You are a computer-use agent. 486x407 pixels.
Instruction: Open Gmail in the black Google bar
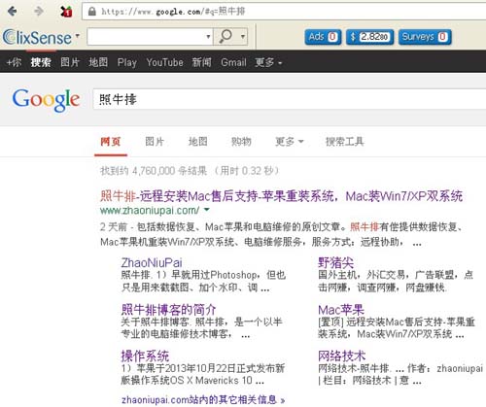[x=233, y=62]
